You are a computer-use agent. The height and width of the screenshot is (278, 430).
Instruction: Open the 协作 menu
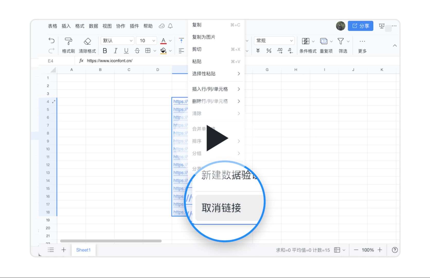coord(121,26)
